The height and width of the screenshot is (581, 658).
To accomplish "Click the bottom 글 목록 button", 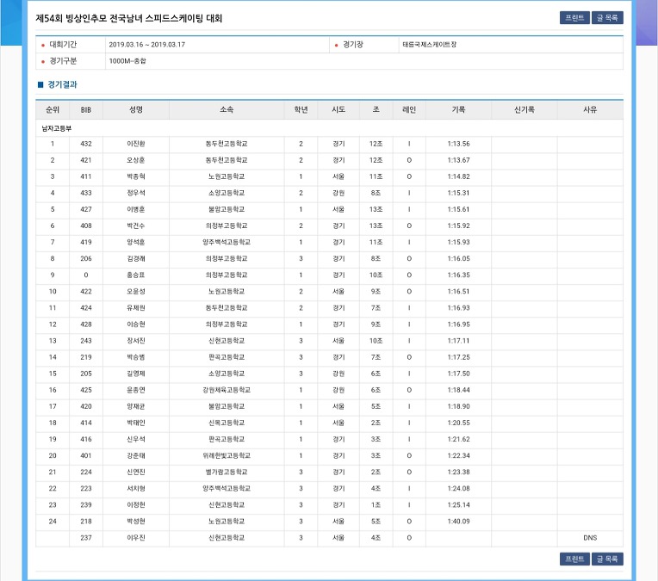I will point(607,559).
